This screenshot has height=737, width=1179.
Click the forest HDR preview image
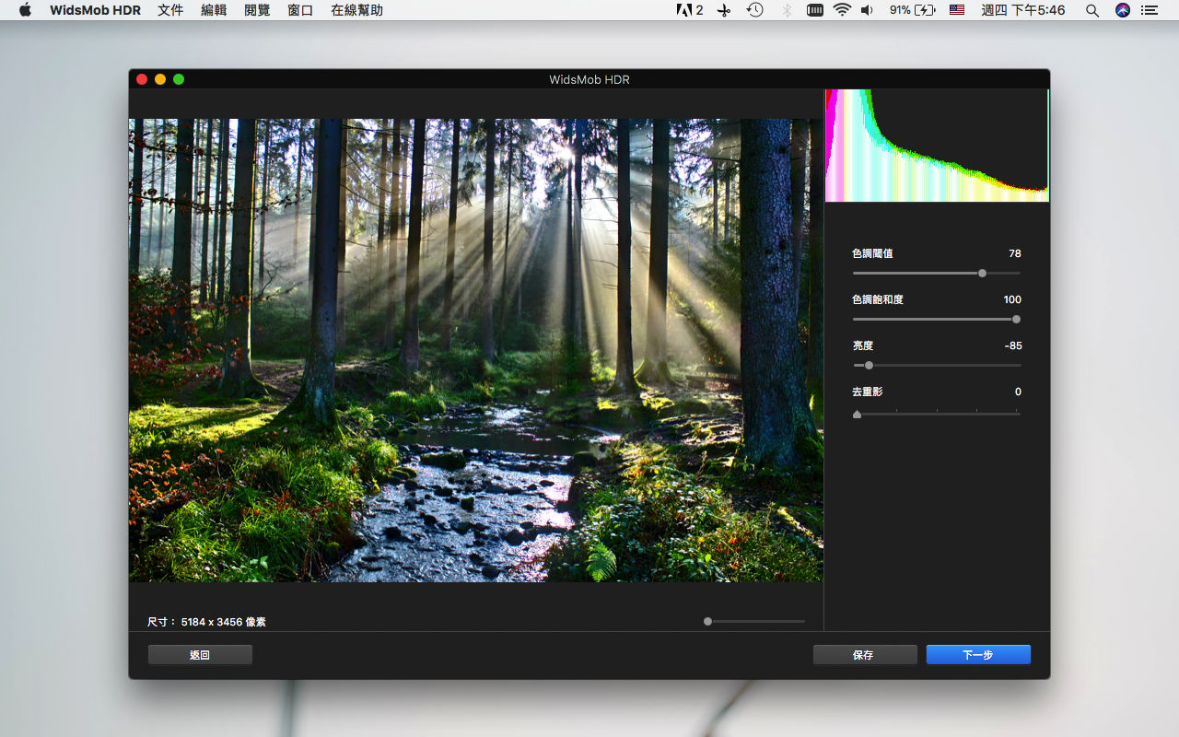point(475,350)
